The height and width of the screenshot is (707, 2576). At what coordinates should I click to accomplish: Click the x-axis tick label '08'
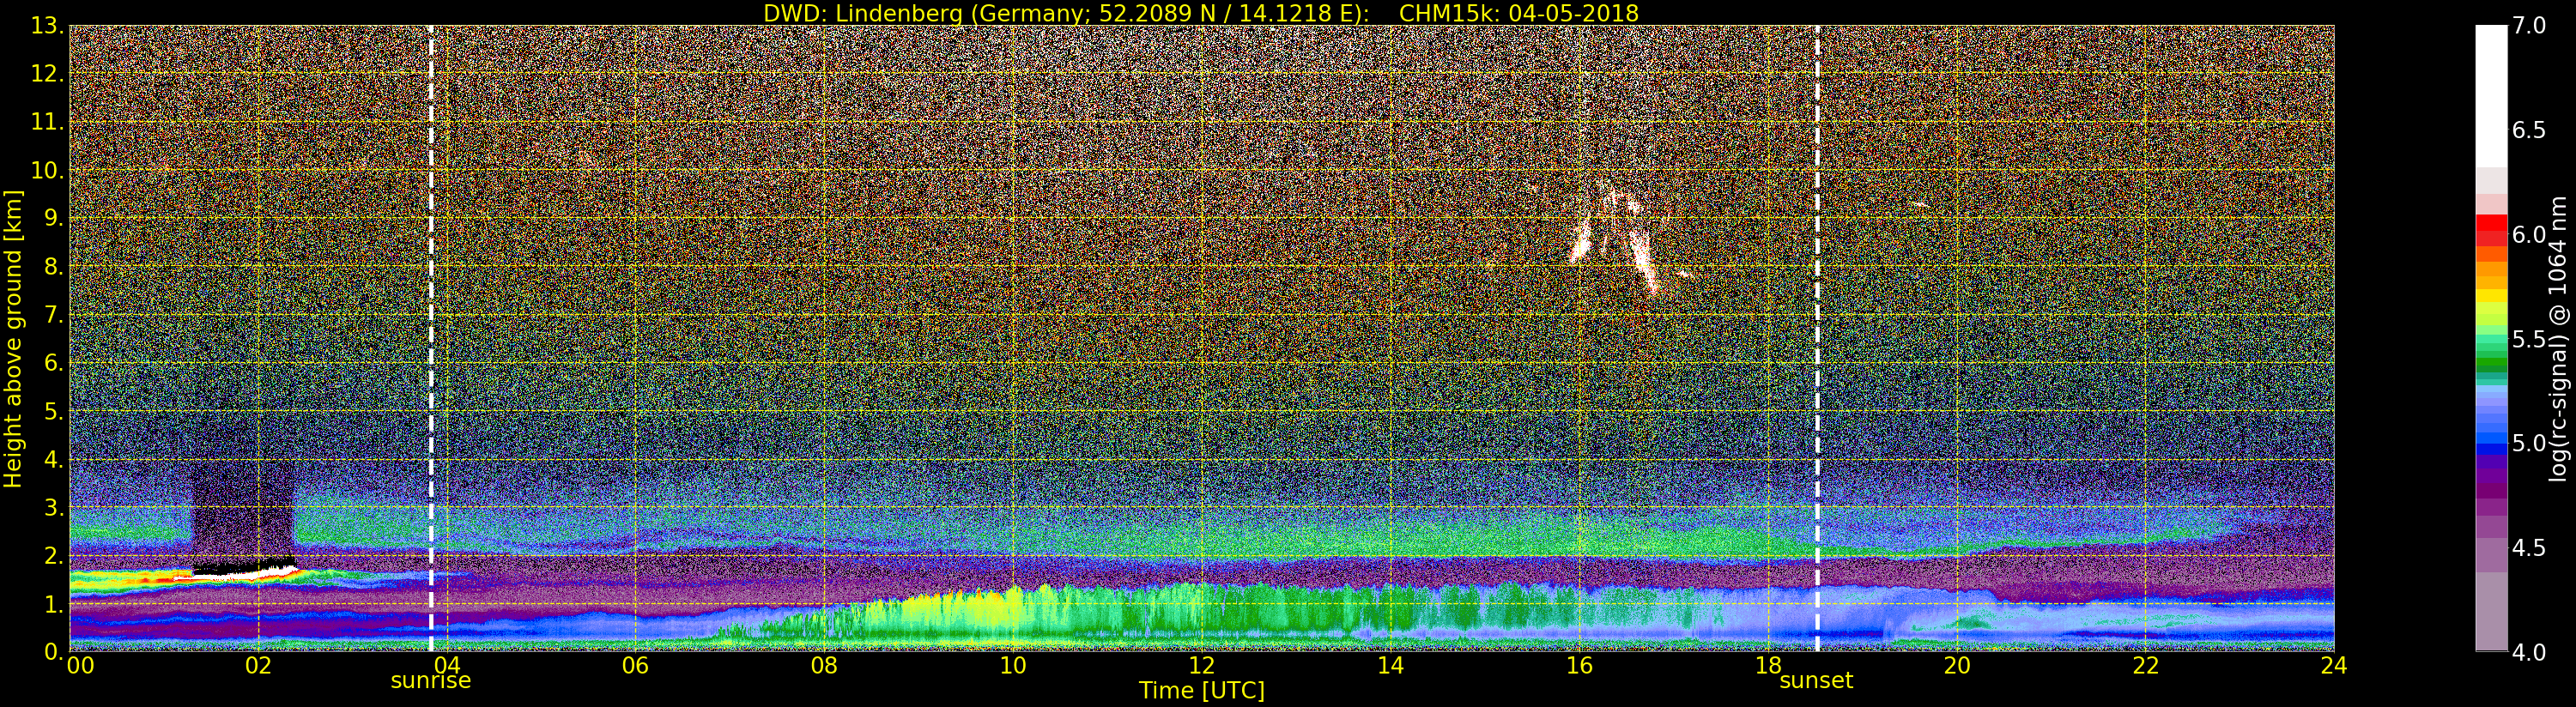(x=824, y=665)
